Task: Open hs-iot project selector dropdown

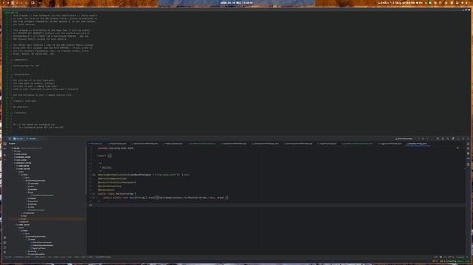Action: tap(19, 139)
